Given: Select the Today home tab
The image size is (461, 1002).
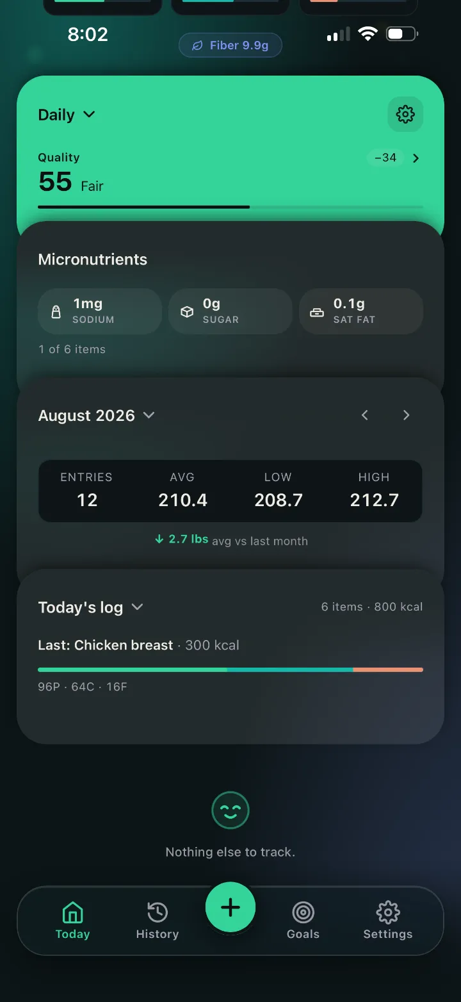Looking at the screenshot, I should [72, 921].
